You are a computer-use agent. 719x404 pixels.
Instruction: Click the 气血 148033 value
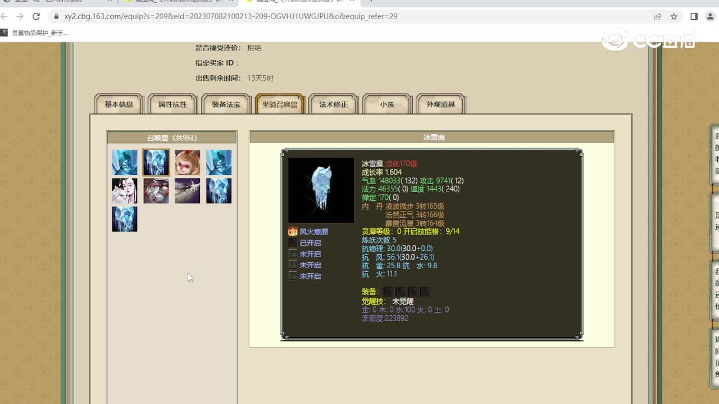pos(389,181)
